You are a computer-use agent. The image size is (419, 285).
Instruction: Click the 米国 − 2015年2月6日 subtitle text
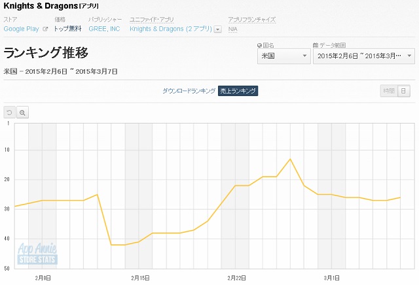(x=60, y=71)
